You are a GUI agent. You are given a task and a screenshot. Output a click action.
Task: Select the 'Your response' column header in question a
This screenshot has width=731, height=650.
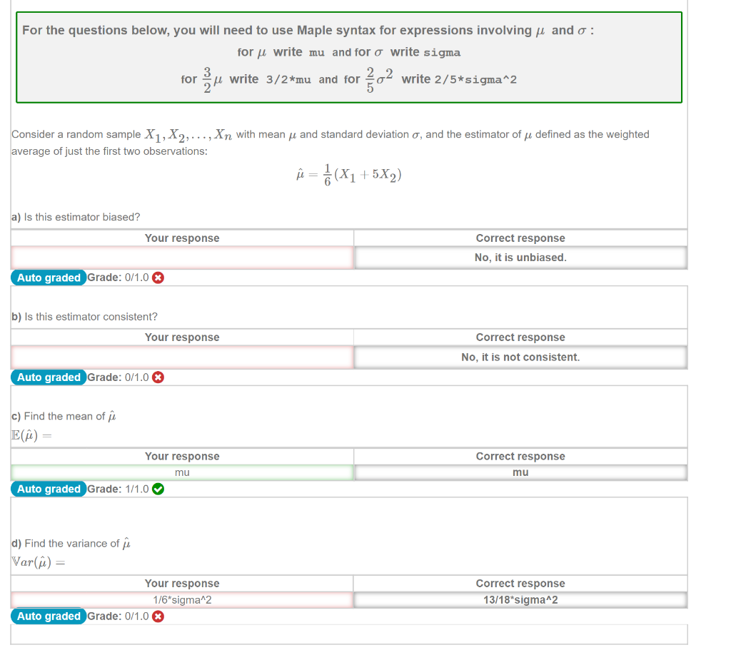181,238
